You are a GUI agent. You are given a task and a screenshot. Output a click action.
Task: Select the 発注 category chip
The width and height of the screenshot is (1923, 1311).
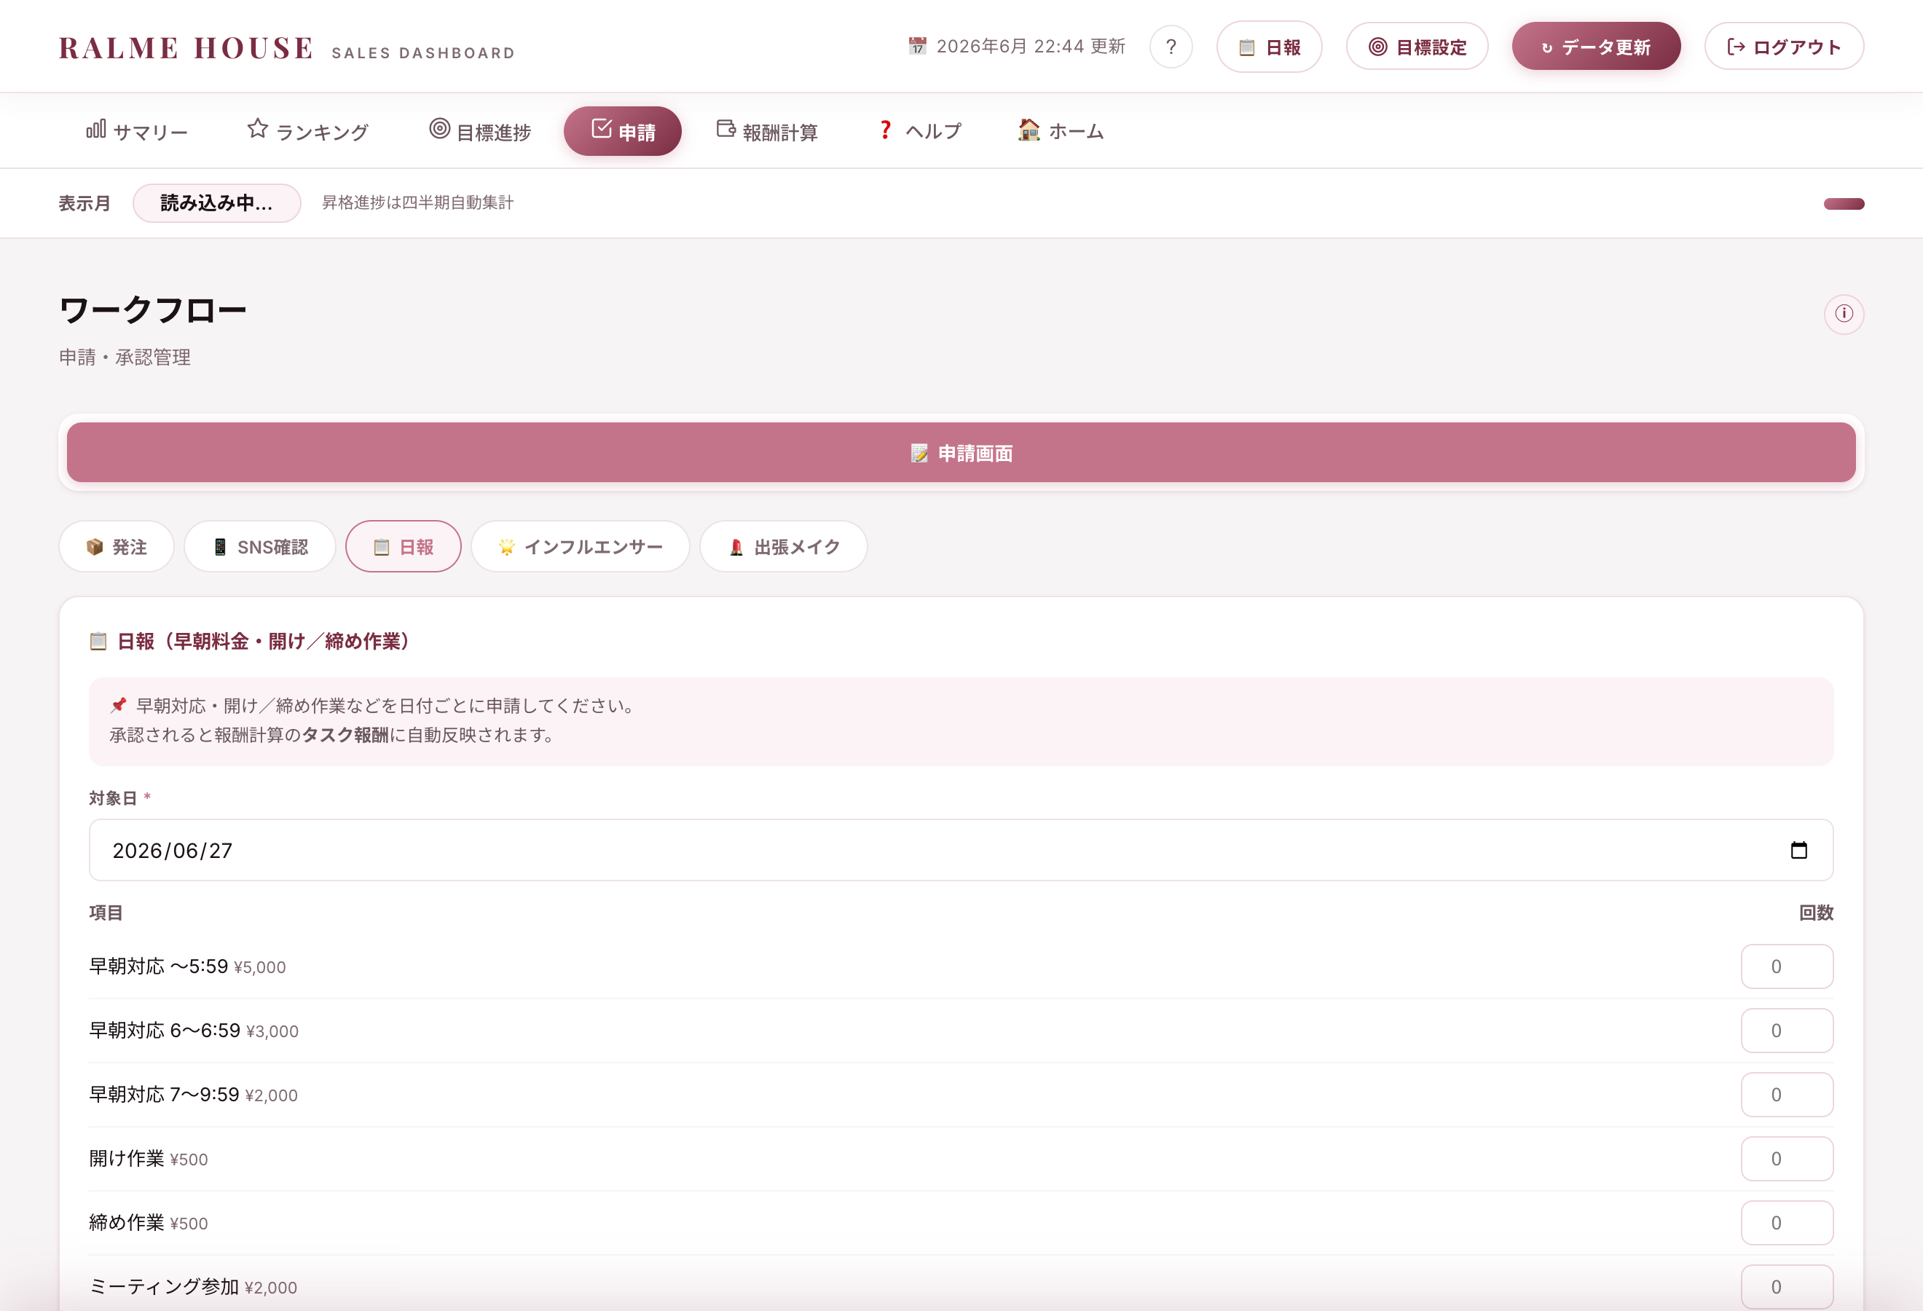pos(117,546)
